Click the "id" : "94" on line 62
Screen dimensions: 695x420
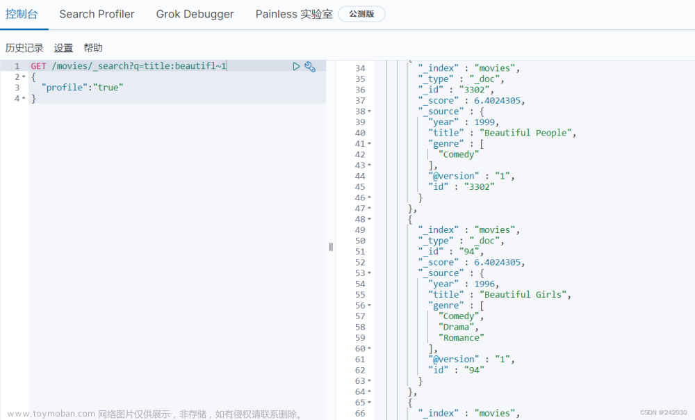coord(456,371)
